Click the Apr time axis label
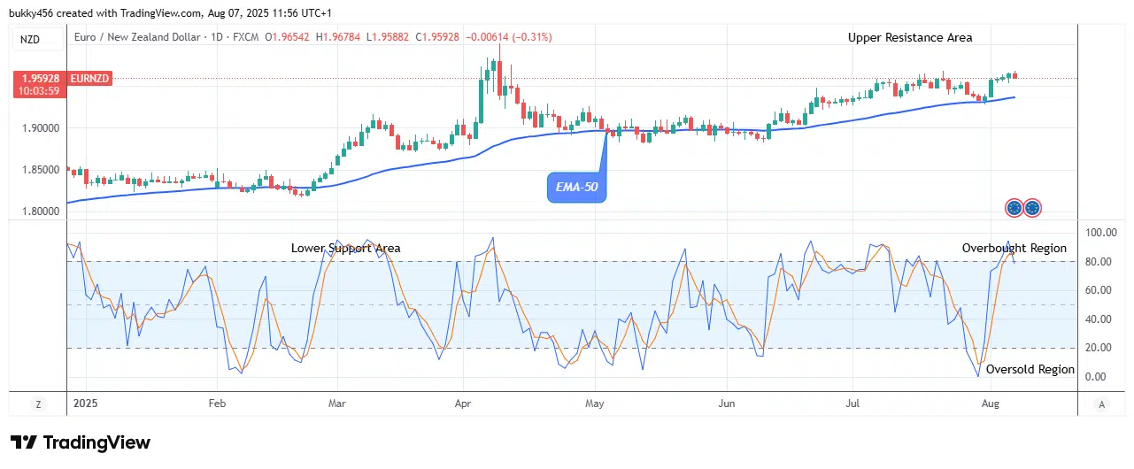Viewport: 1134px width, 469px height. pos(464,404)
